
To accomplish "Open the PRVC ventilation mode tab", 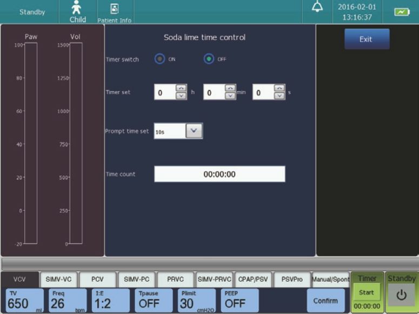I will coord(175,279).
